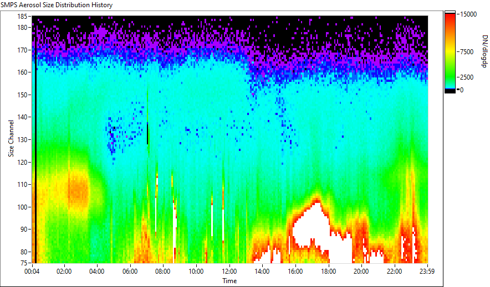Click the 80 y-axis tick label
The height and width of the screenshot is (287, 490).
(24, 252)
